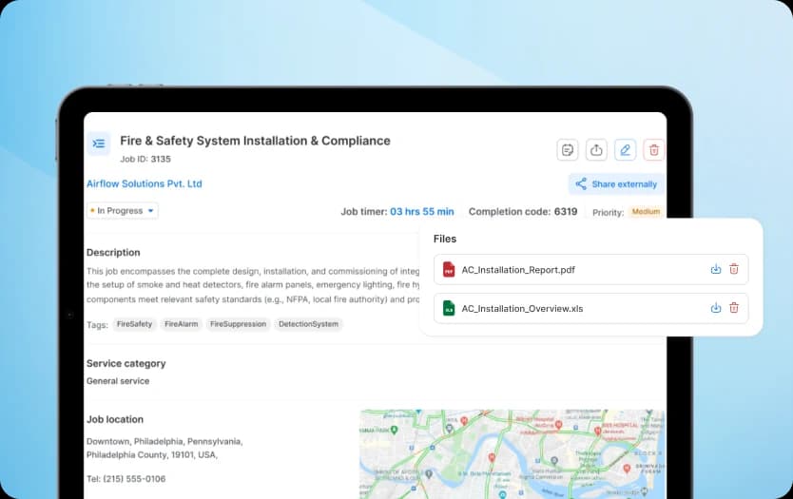Click the job title Fire & Safety System

[255, 141]
